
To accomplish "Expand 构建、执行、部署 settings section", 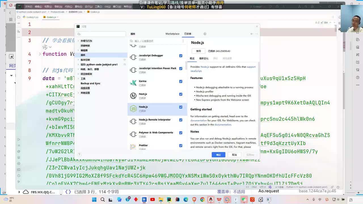I will (78, 69).
